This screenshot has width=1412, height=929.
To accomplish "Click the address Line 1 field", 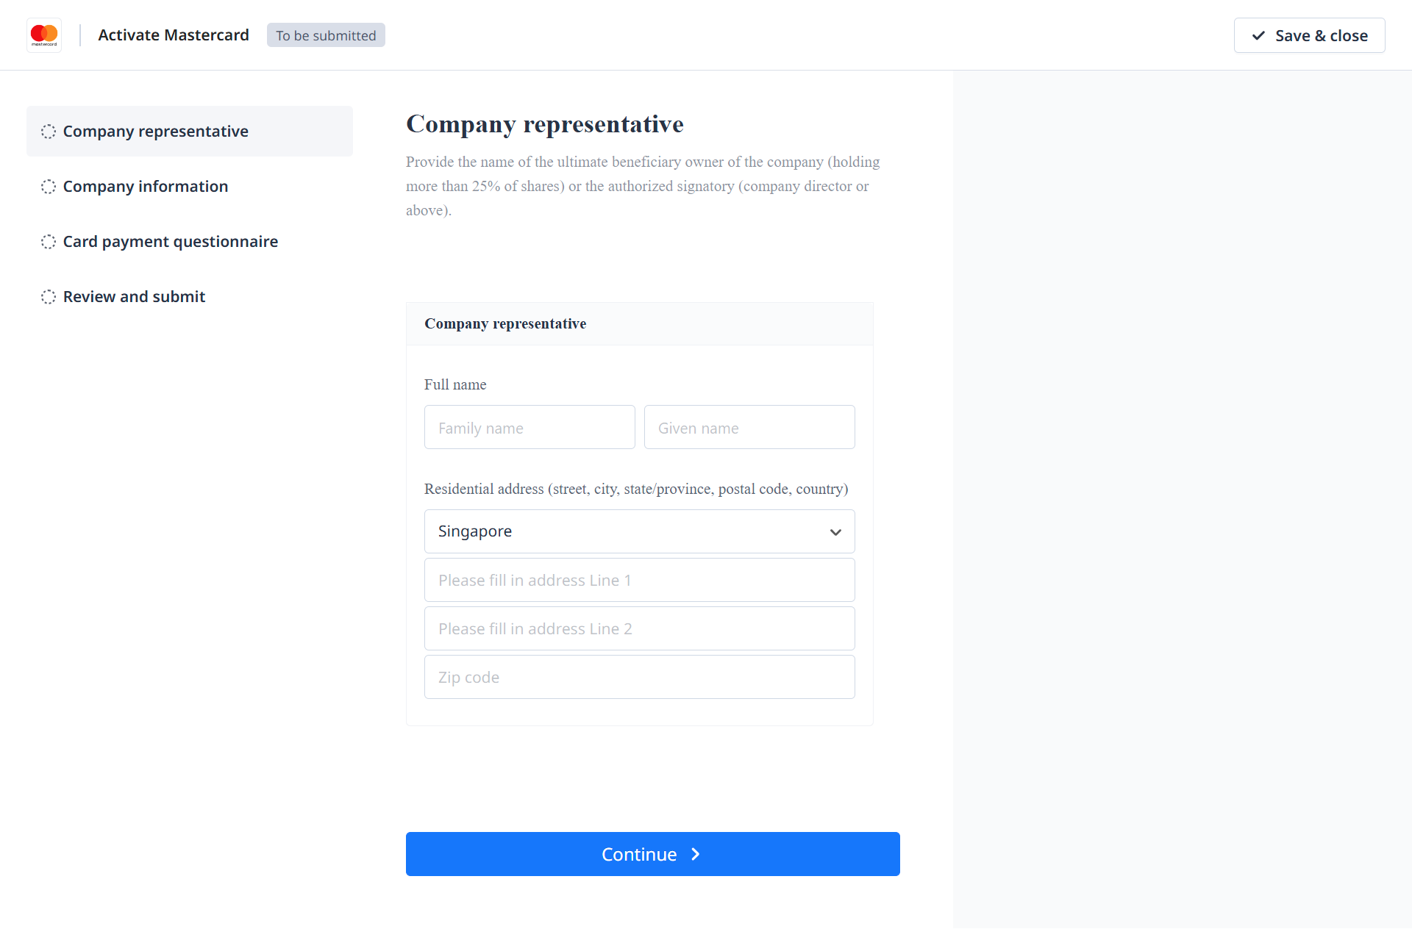I will coord(639,581).
